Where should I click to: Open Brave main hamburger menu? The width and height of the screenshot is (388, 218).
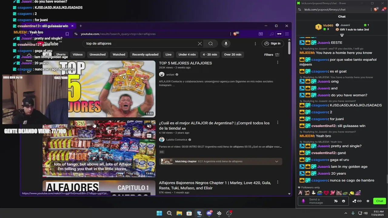click(287, 34)
